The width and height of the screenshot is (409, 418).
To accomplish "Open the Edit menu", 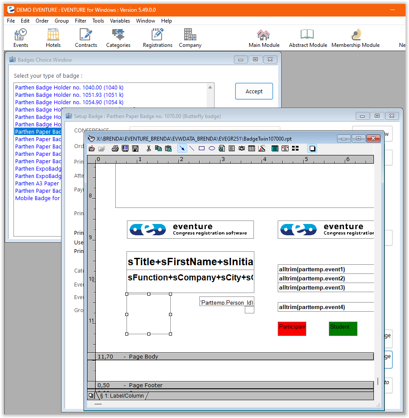I will click(x=25, y=21).
